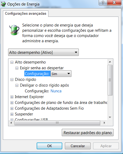Collapse Exigir senha ao despertar node
123x154 pixels.
[17, 68]
